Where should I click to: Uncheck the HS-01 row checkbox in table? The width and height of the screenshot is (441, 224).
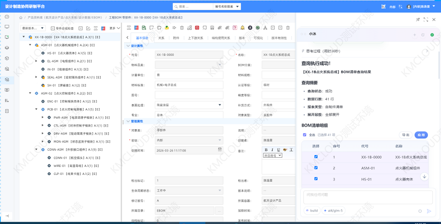[x=316, y=179]
